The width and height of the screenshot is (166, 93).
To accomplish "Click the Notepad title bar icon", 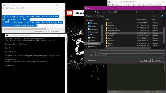I will coord(4,5).
